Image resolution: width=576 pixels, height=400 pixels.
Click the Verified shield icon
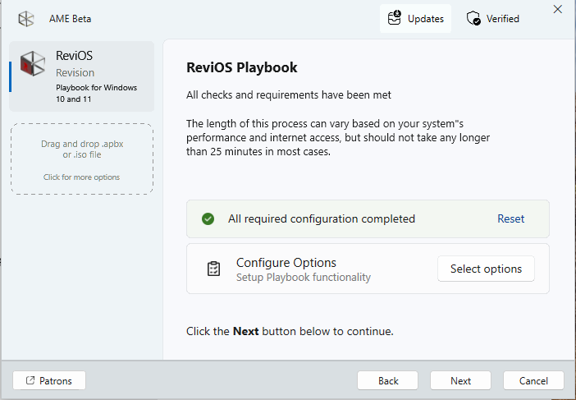(473, 18)
